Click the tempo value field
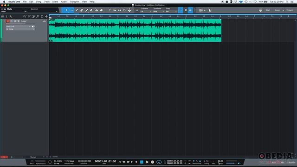 pyautogui.click(x=220, y=161)
